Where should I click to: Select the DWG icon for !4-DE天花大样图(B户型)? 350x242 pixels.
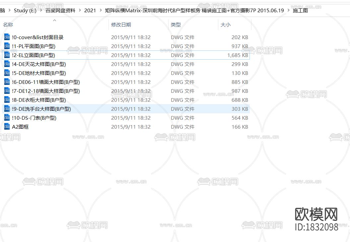(7, 64)
